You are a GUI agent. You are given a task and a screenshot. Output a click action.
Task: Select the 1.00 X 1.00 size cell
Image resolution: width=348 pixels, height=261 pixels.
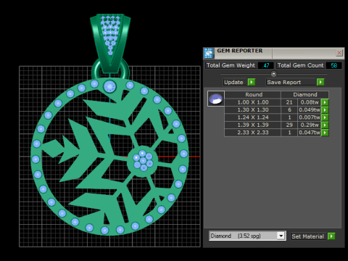[x=253, y=102]
